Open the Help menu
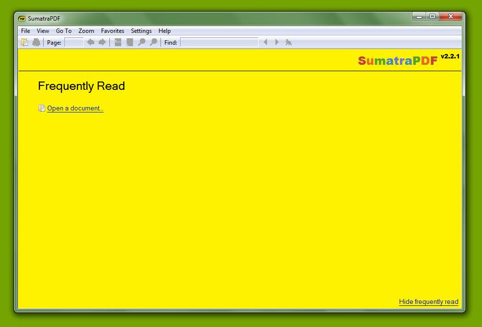Viewport: 482px width, 327px height. tap(164, 31)
